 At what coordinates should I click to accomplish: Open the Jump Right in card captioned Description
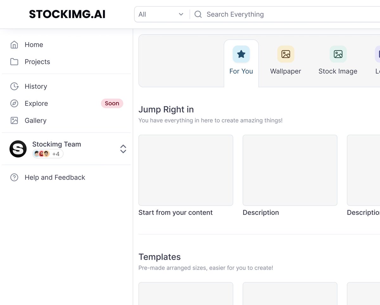tap(290, 170)
